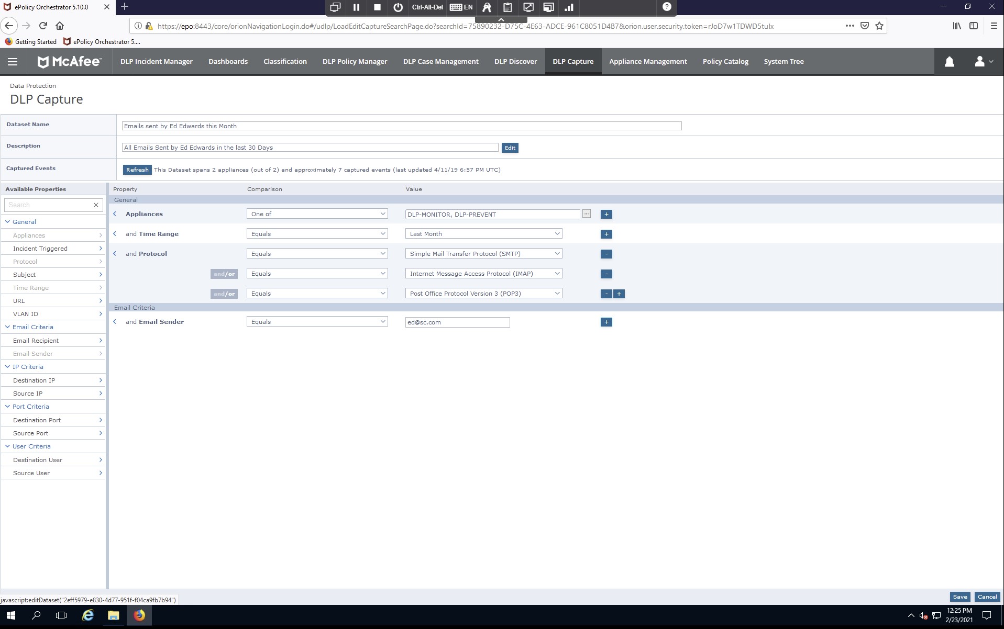Cancel editing the dataset
This screenshot has height=629, width=1004.
(x=987, y=597)
